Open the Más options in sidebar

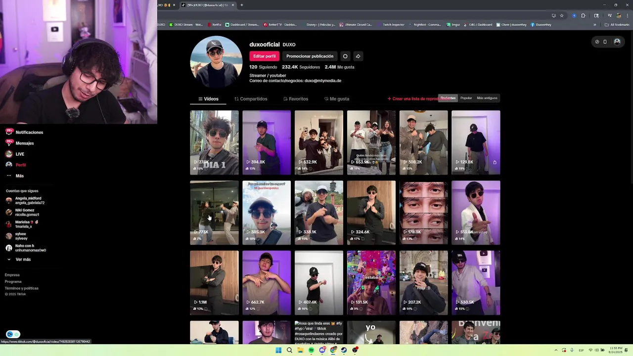tap(15, 176)
